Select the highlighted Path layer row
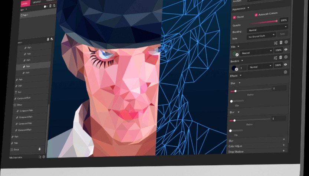309x176 pixels. point(33,66)
